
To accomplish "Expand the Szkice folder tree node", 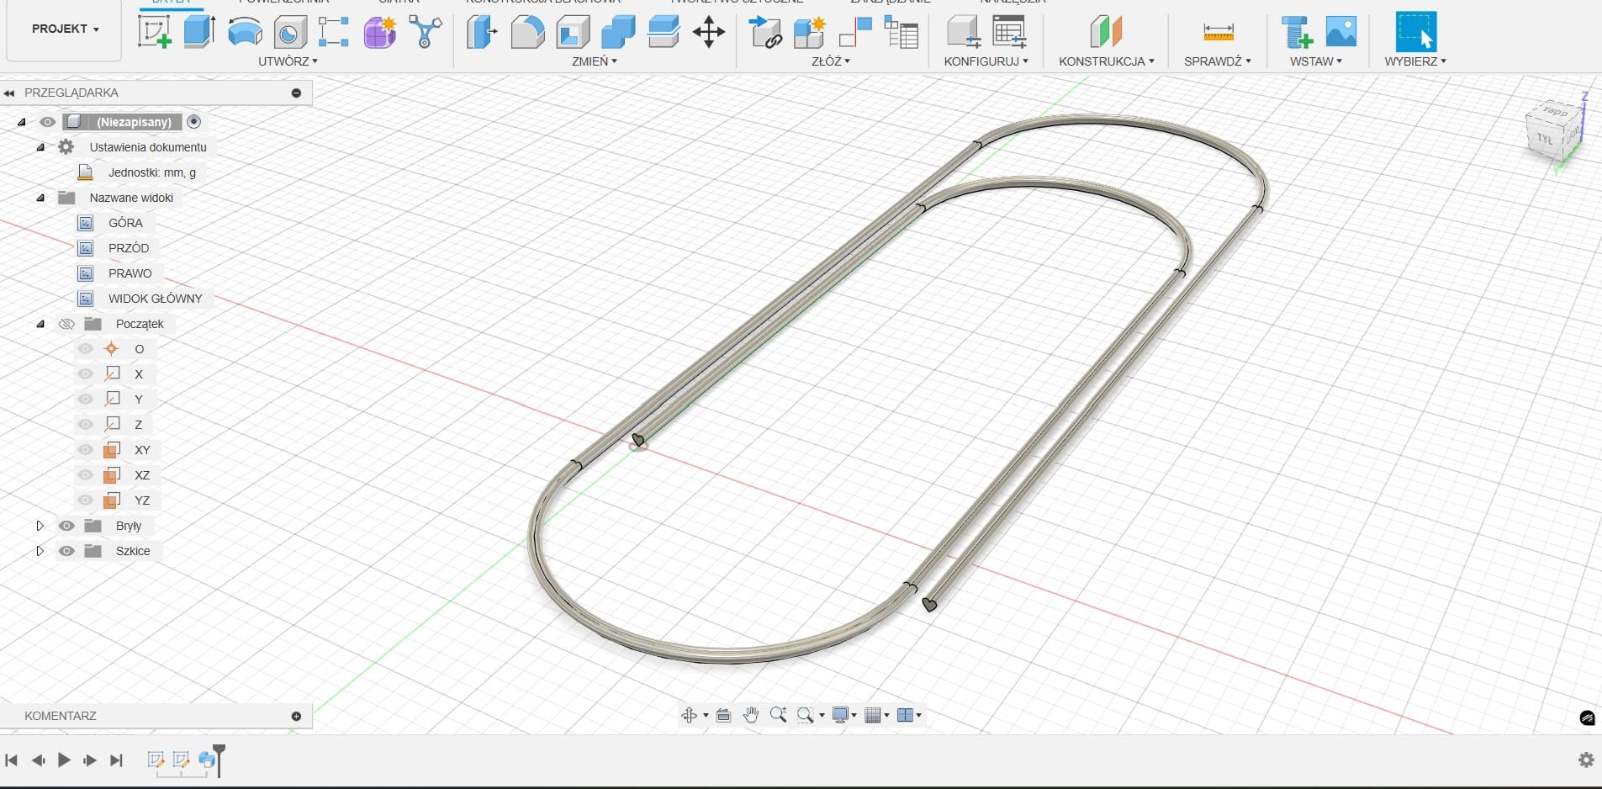I will 40,551.
